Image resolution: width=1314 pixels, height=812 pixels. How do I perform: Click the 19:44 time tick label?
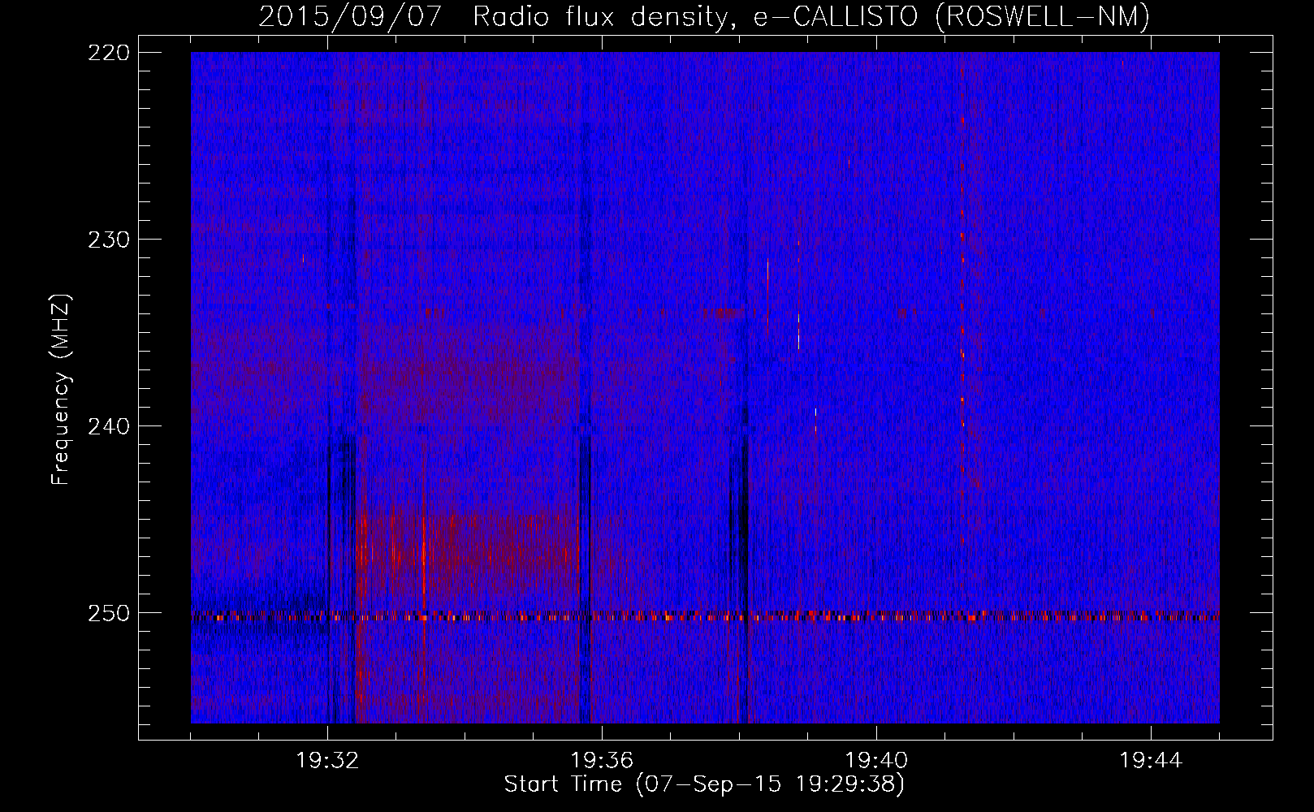coord(1151,761)
